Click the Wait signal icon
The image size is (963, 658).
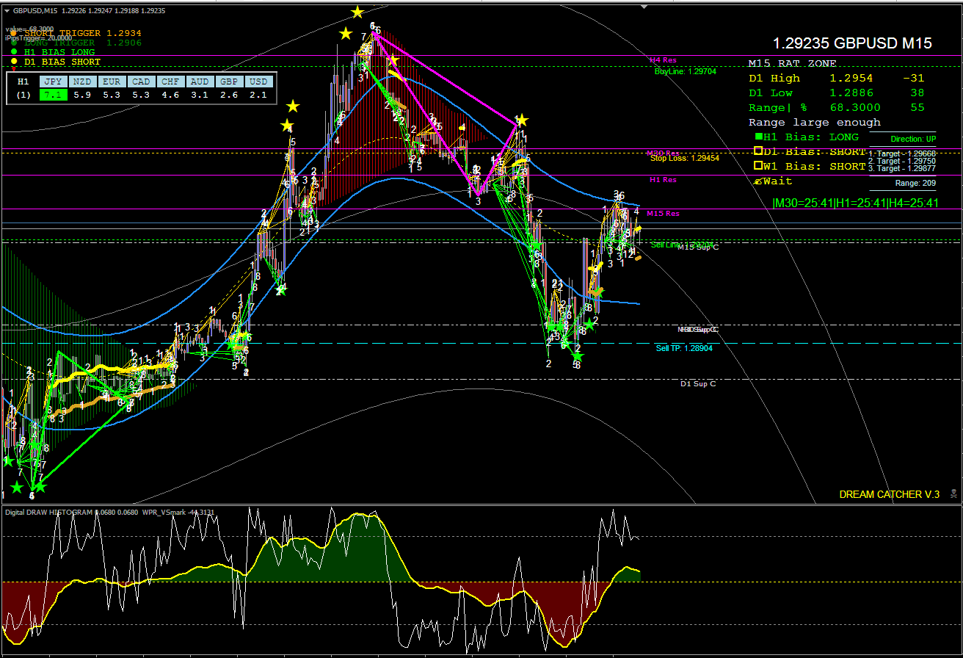tap(758, 181)
